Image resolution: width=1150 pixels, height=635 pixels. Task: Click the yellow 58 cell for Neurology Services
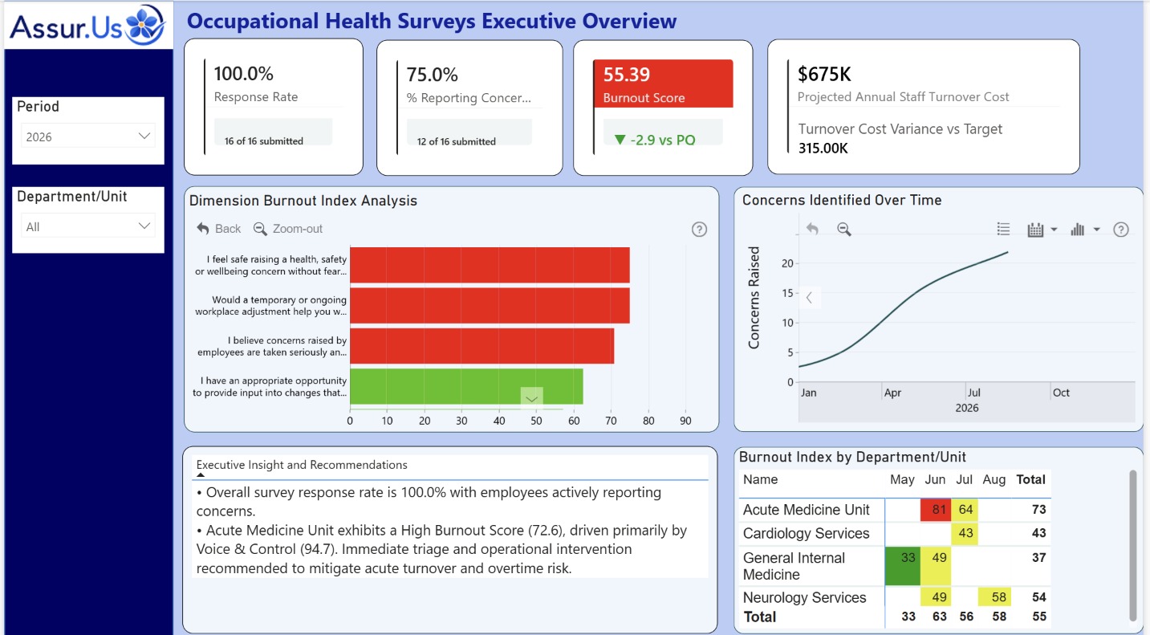click(994, 597)
